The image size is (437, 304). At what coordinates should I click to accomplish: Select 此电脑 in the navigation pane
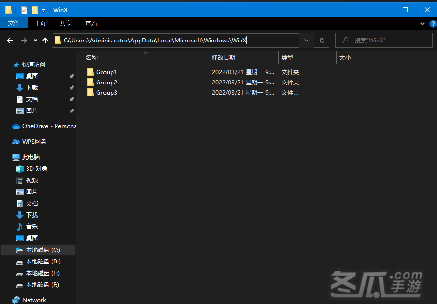pos(31,157)
